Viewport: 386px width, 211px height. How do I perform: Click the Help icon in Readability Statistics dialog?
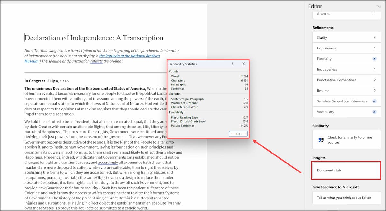coord(232,64)
